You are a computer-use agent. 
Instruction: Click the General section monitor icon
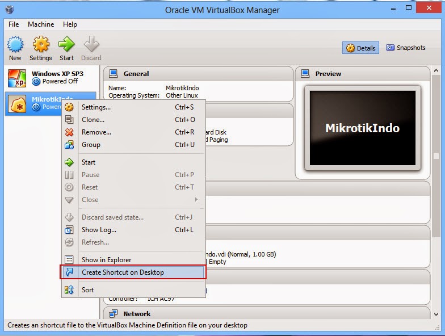pyautogui.click(x=114, y=74)
